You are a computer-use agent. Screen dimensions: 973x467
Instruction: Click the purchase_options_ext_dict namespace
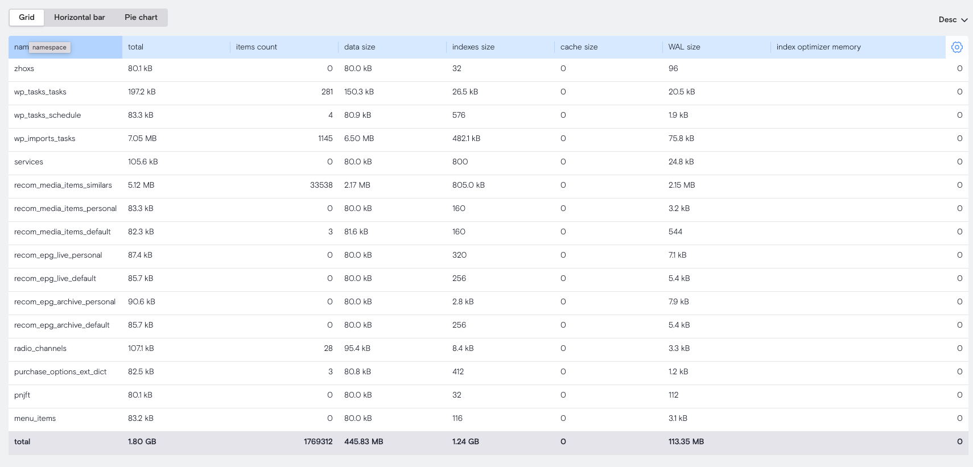[60, 372]
